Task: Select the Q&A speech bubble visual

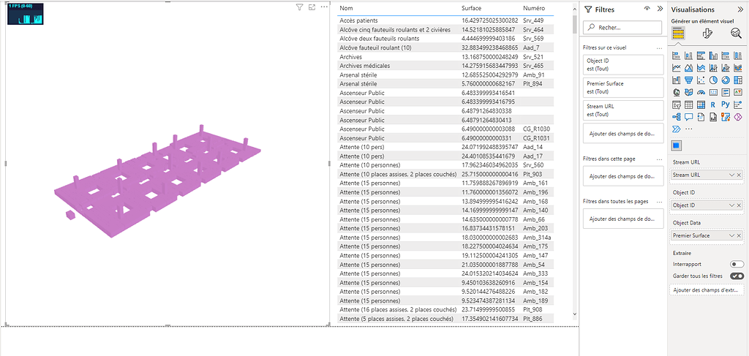Action: click(688, 117)
